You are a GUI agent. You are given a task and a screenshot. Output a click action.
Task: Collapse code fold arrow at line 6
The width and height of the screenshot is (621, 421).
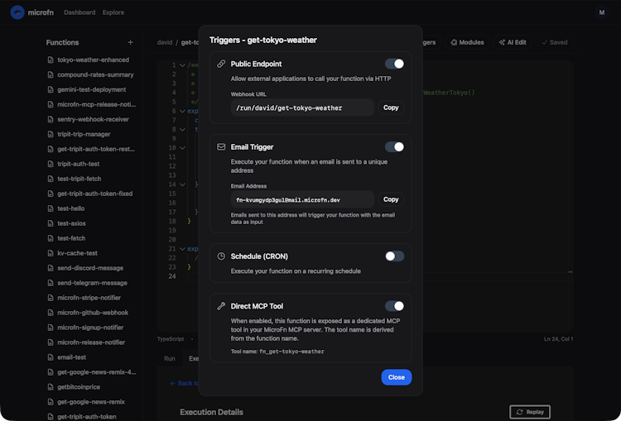coord(183,111)
